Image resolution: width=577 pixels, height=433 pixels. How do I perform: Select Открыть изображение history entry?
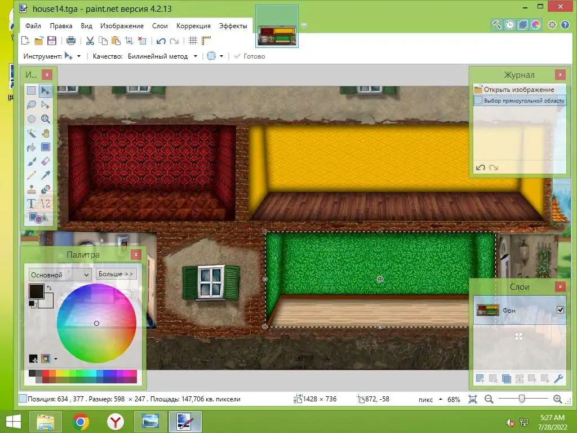click(x=520, y=90)
